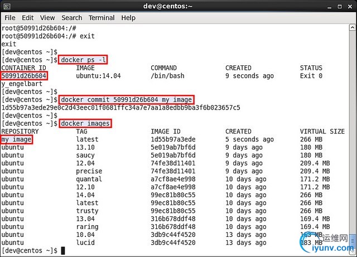Open the Terminal menu
357x257 pixels.
(x=102, y=18)
